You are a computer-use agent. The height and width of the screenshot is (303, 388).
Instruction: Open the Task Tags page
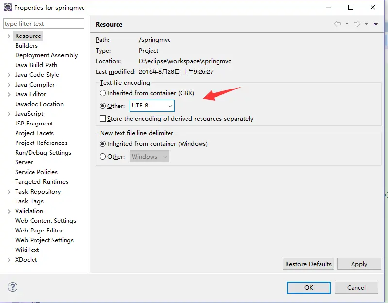[29, 201]
